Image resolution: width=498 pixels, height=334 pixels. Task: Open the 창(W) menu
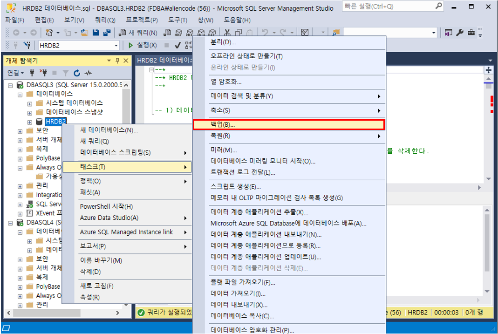[205, 20]
